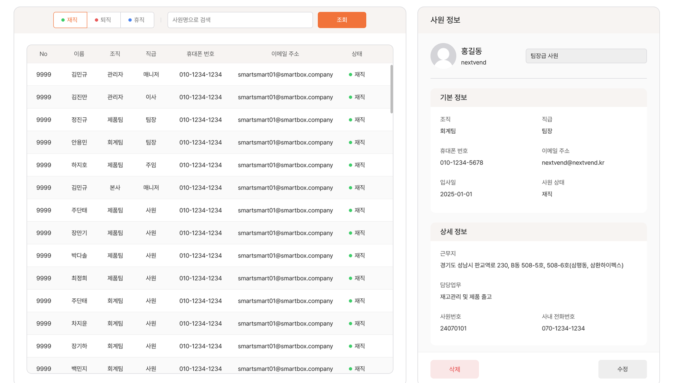Click the green status dot on 김민규's row

click(x=350, y=74)
